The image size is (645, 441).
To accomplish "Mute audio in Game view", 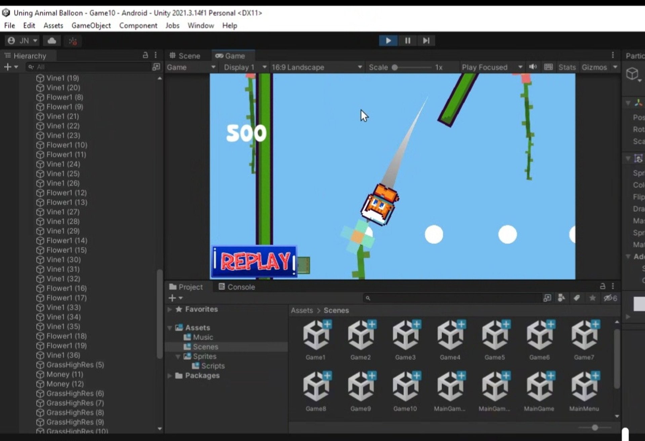I will point(533,67).
